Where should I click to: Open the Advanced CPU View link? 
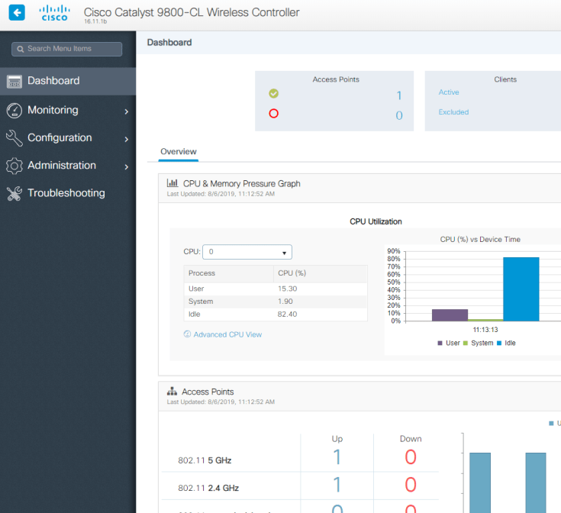(227, 334)
